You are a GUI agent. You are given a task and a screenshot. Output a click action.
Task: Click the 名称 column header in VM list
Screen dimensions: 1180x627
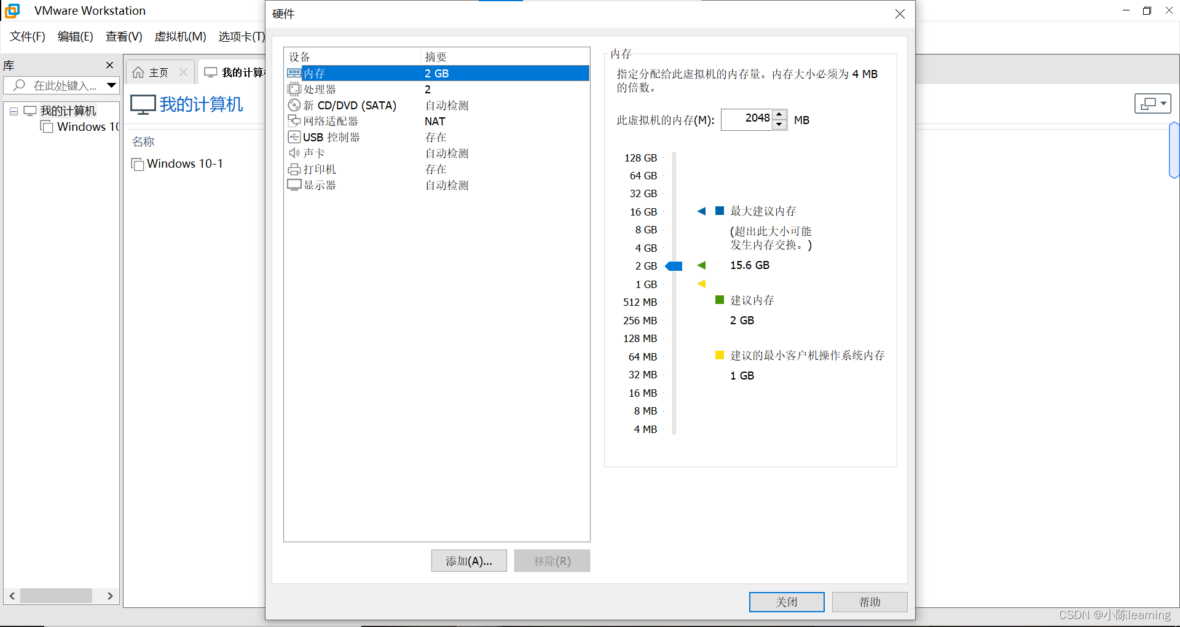pyautogui.click(x=143, y=141)
